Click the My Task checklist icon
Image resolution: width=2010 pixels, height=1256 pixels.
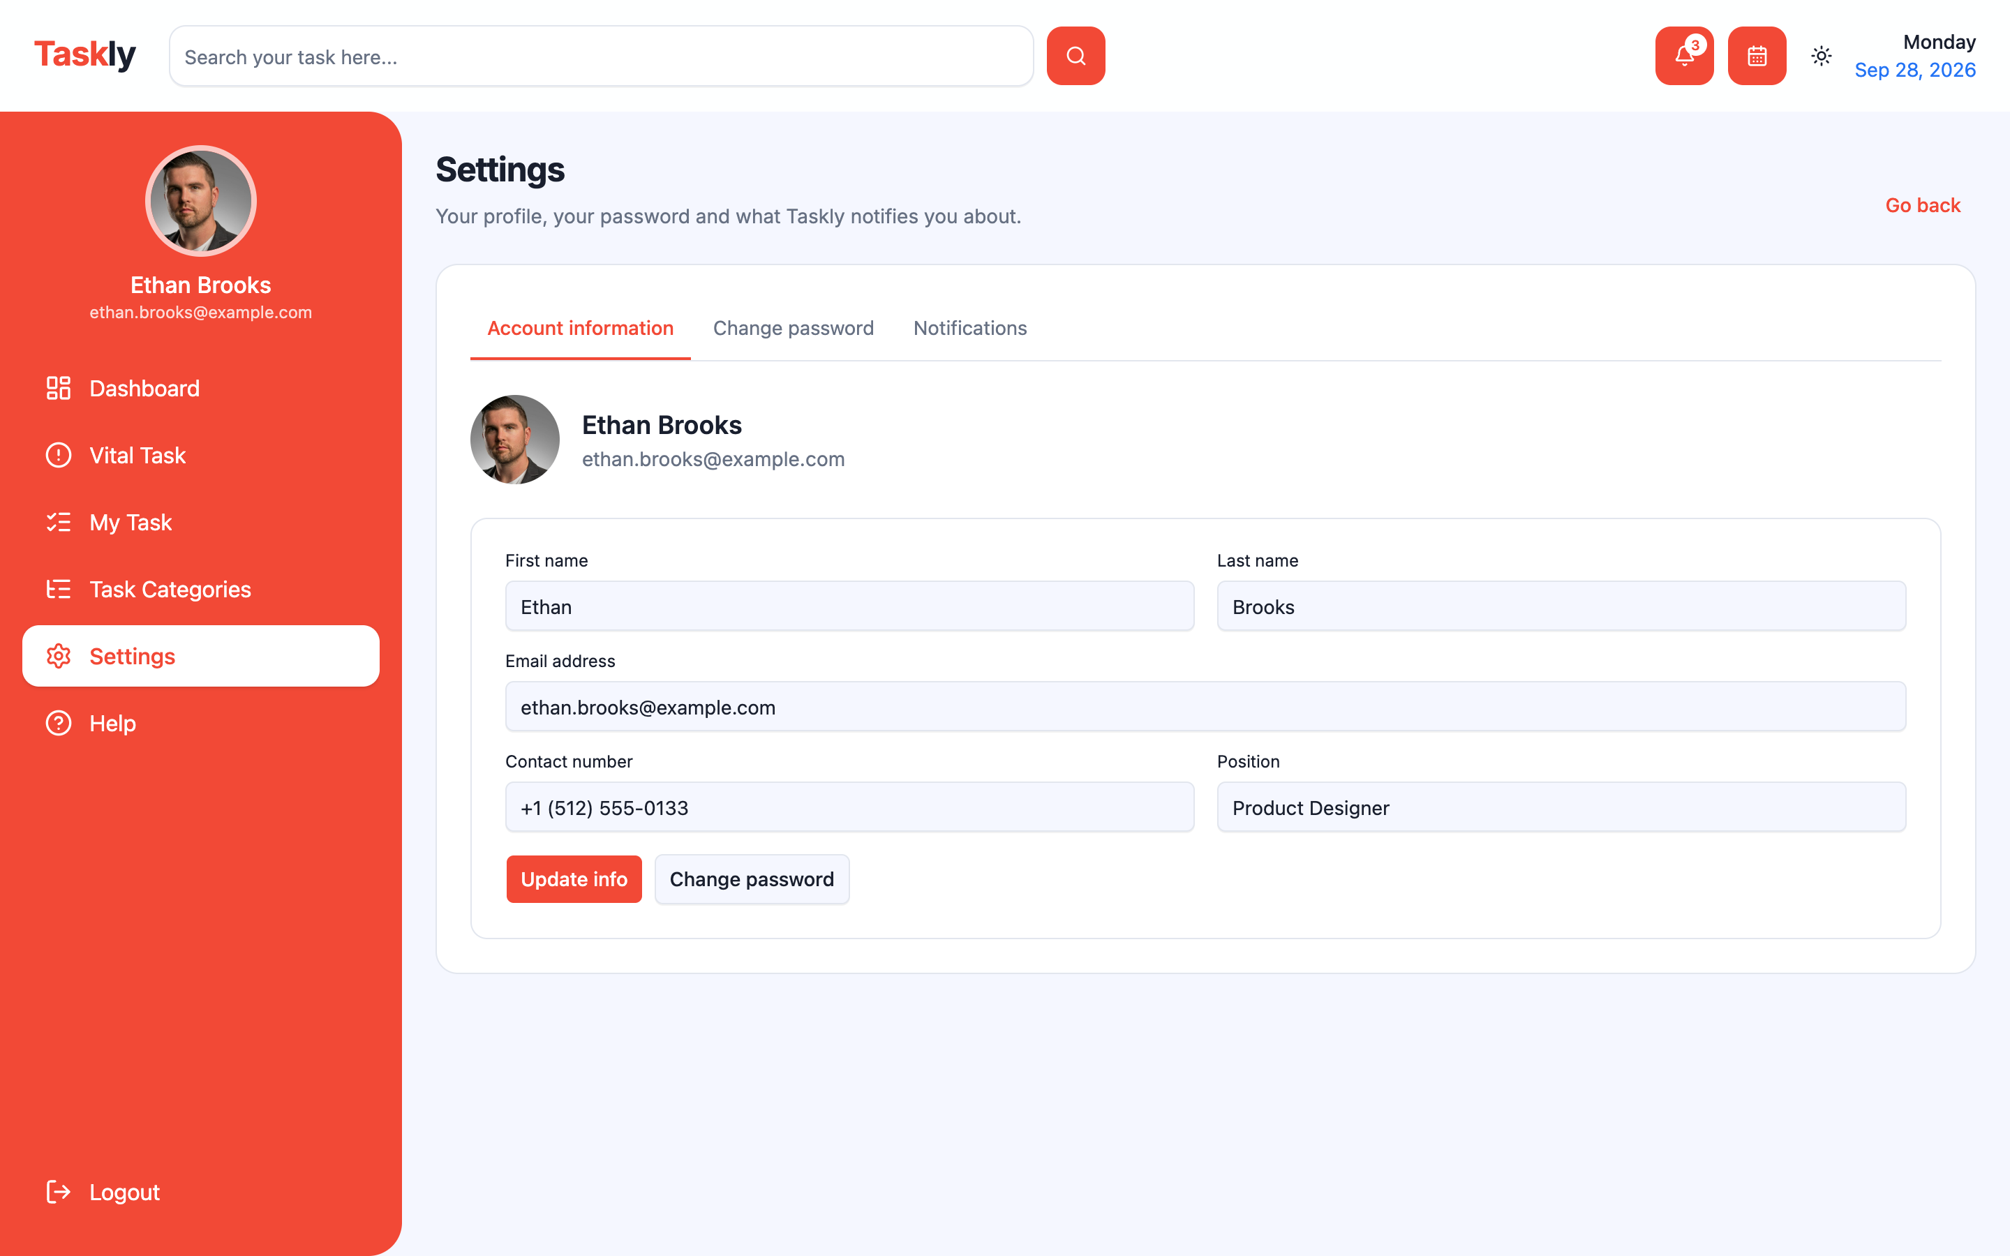(x=58, y=523)
